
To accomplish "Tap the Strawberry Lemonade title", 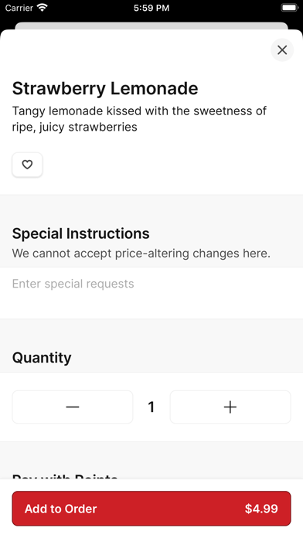I will (105, 89).
